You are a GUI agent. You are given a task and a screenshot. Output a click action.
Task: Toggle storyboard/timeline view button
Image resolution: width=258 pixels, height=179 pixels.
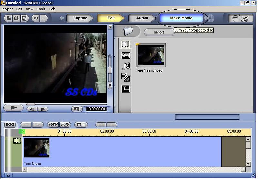click(10, 125)
